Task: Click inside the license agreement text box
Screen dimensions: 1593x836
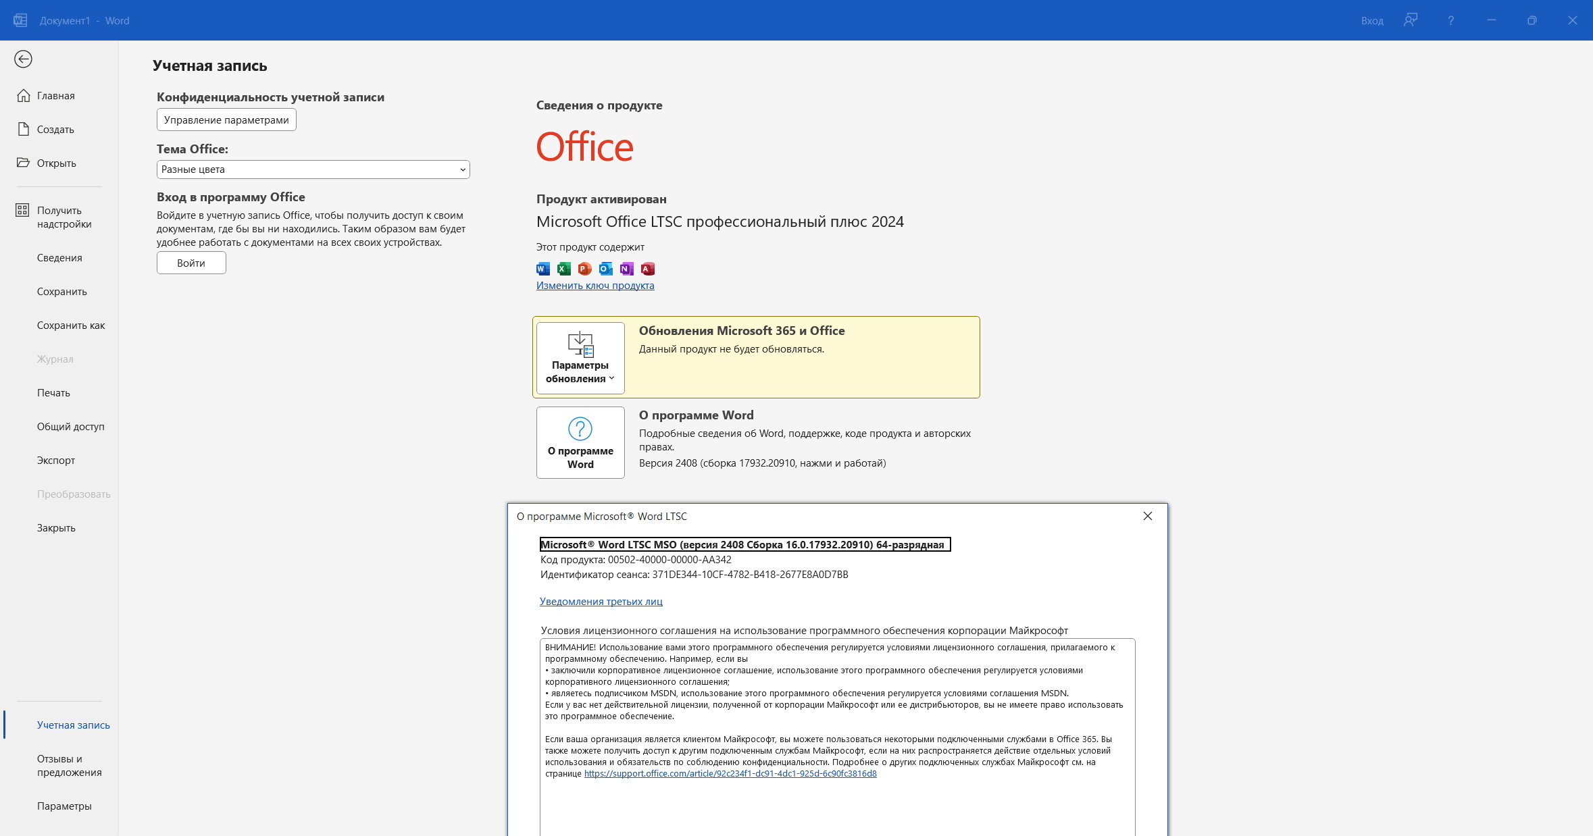Action: click(837, 736)
